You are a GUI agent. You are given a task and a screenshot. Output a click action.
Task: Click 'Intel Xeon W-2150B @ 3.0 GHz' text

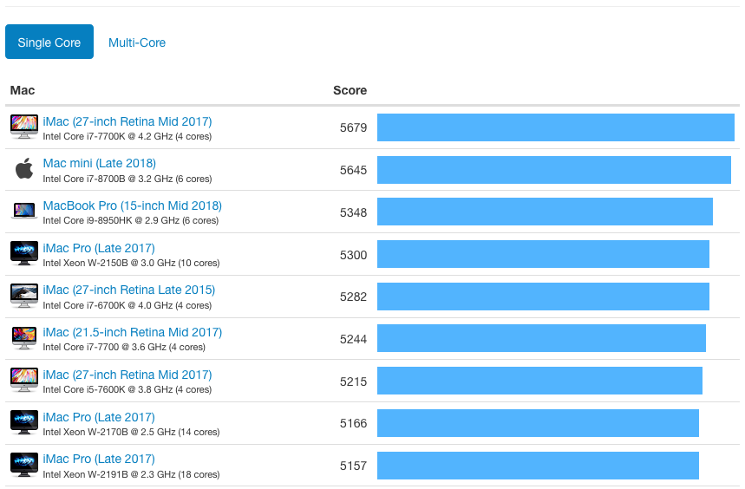point(109,263)
